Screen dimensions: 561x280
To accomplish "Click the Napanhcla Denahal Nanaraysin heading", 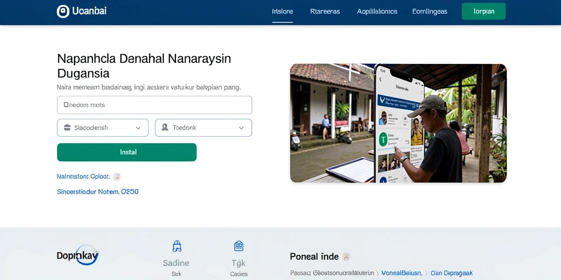I will [x=144, y=66].
